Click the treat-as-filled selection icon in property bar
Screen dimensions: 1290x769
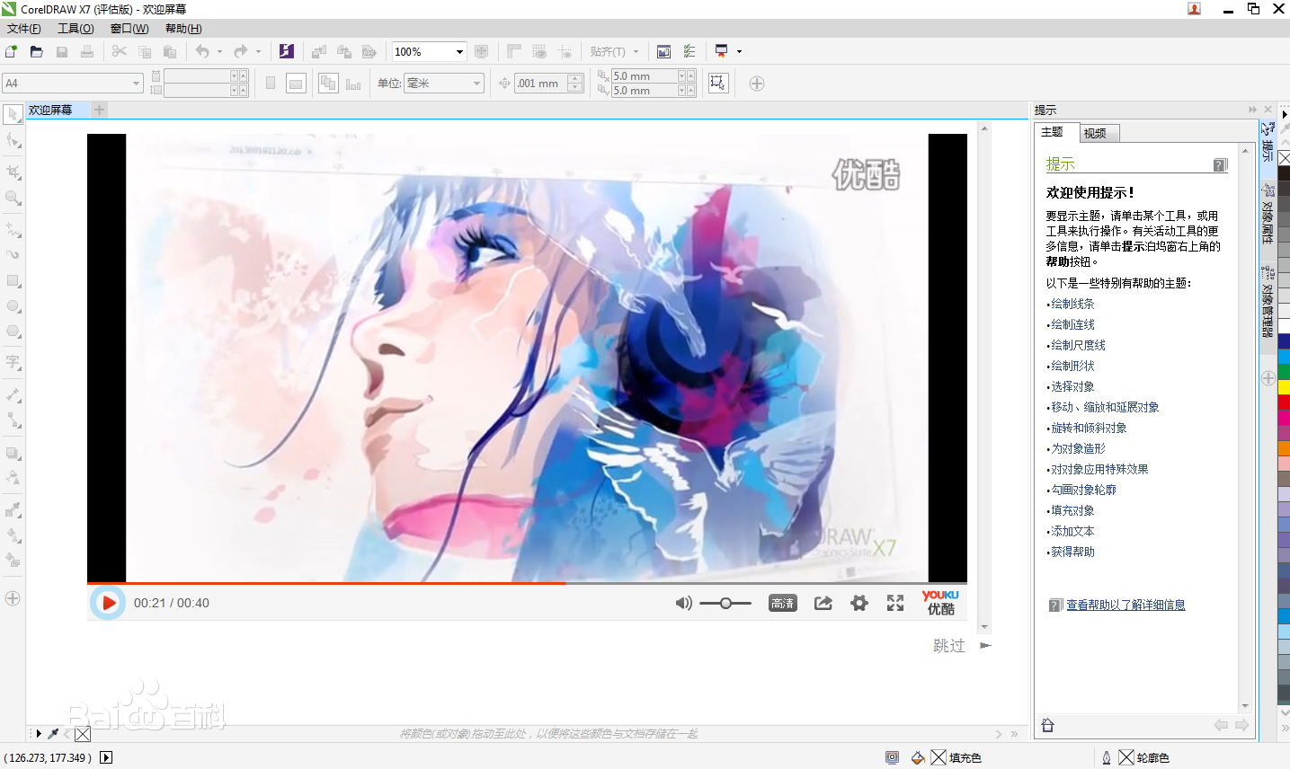click(717, 84)
